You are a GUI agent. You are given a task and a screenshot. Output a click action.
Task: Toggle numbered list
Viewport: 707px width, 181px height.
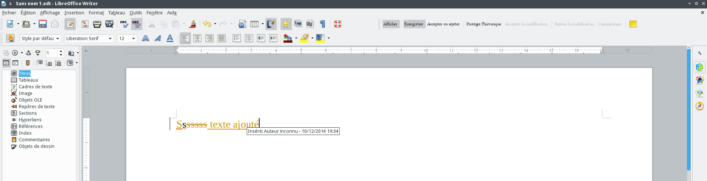pos(237,38)
